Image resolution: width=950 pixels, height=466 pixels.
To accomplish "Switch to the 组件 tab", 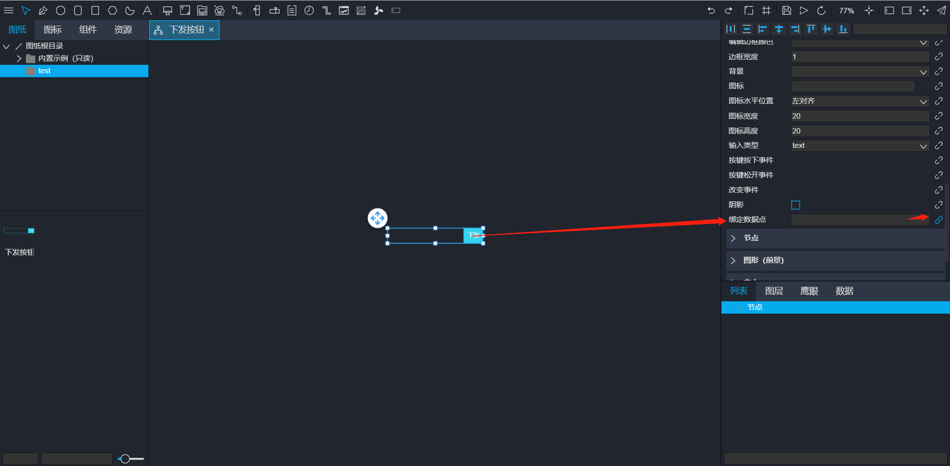I will (x=88, y=30).
